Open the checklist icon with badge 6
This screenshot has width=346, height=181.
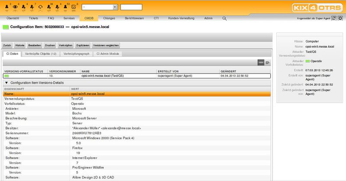74,7
